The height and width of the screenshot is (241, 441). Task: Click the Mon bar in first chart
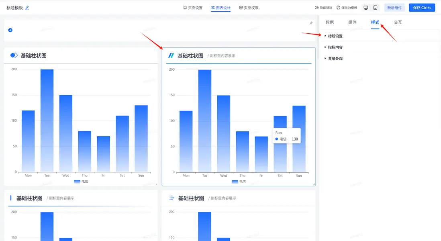point(28,141)
